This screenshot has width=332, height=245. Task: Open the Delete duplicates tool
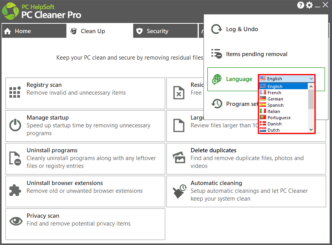click(246, 159)
